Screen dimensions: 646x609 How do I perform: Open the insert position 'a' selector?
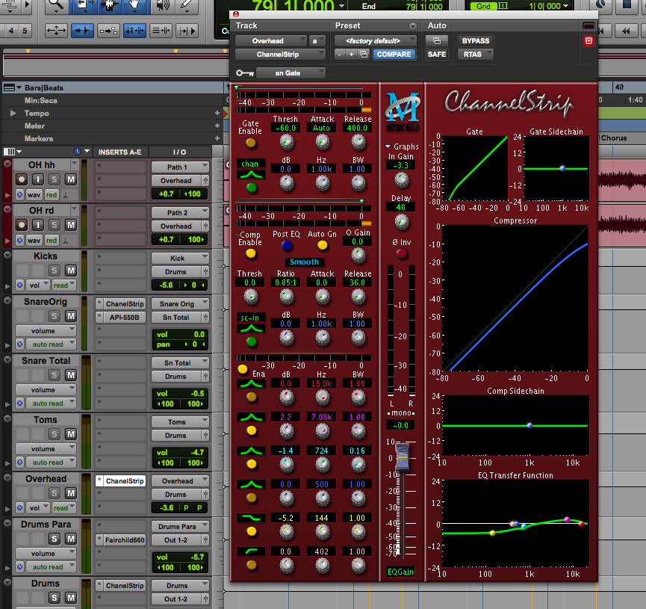(317, 41)
